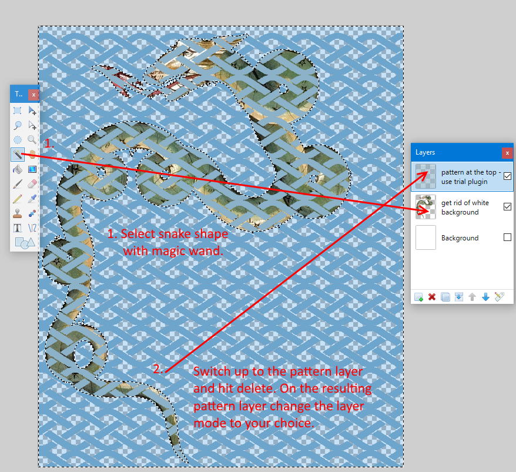
Task: Select the Eraser tool
Action: [32, 183]
